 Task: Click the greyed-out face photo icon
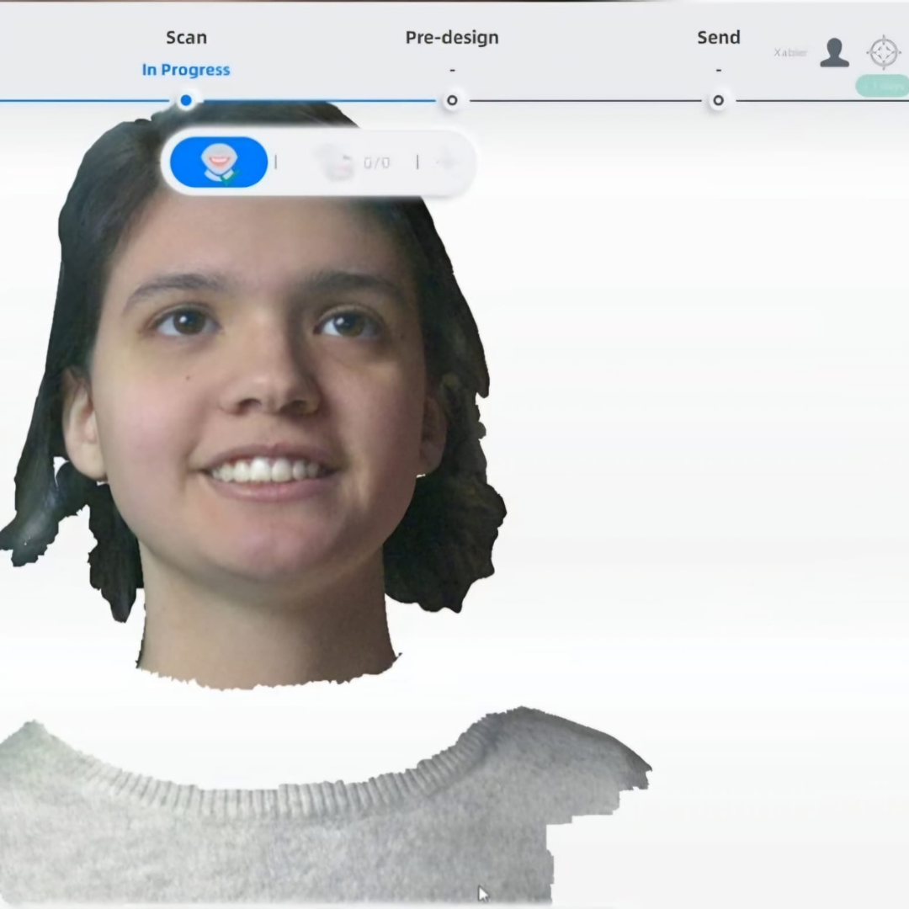click(338, 162)
